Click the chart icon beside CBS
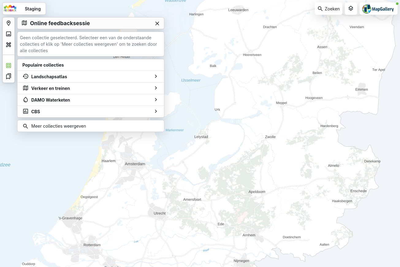Screen dimensions: 400x267 25,111
